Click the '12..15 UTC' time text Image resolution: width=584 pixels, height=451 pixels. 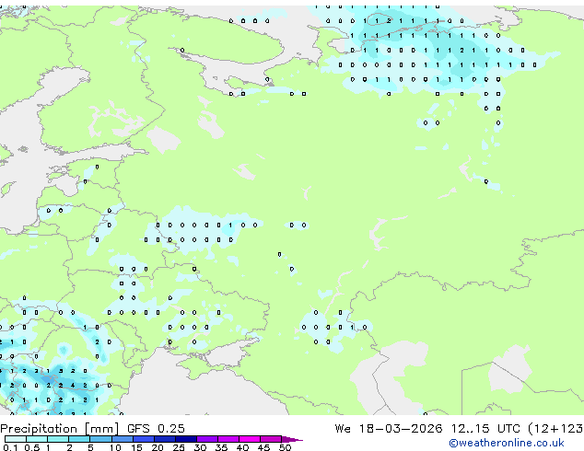(485, 429)
